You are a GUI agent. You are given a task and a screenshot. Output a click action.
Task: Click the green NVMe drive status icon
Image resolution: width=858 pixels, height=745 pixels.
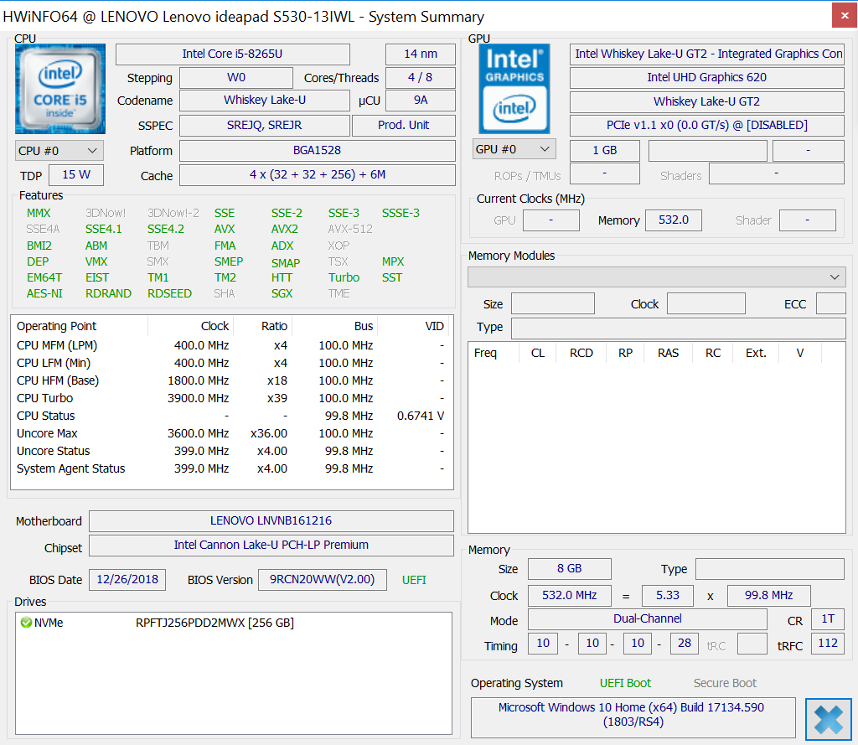coord(26,623)
